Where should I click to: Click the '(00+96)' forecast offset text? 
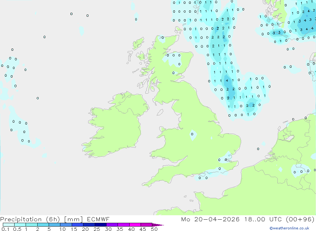tap(300, 219)
